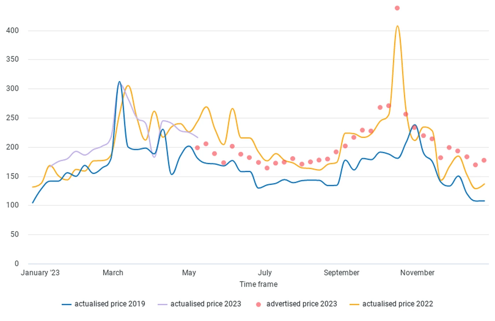Click the "Time frame" axis title

pyautogui.click(x=258, y=284)
